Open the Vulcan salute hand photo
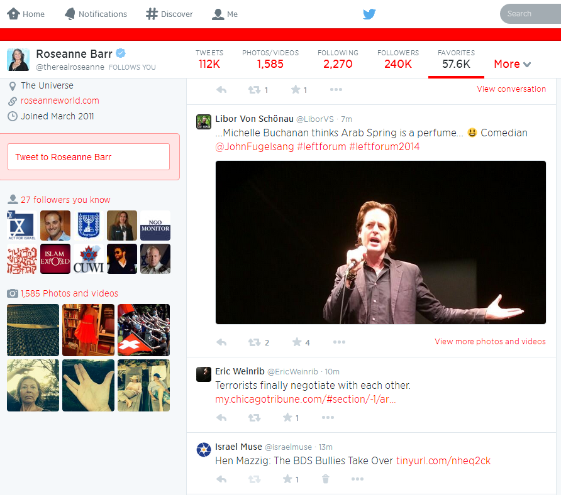Screen dimensions: 561x495 pos(89,386)
